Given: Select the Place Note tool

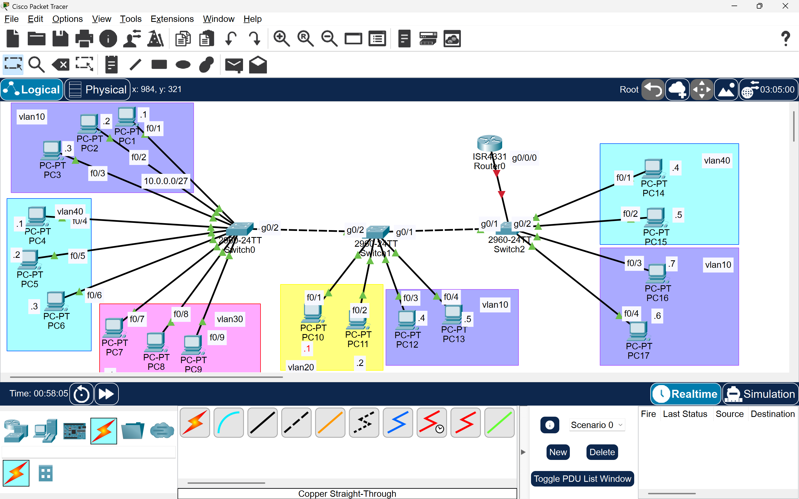Looking at the screenshot, I should tap(111, 64).
